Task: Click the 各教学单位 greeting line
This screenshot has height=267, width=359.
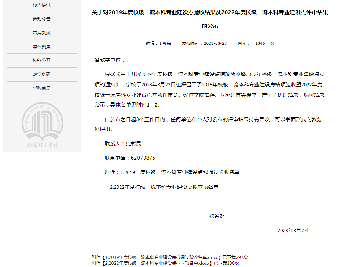Action: (x=110, y=60)
